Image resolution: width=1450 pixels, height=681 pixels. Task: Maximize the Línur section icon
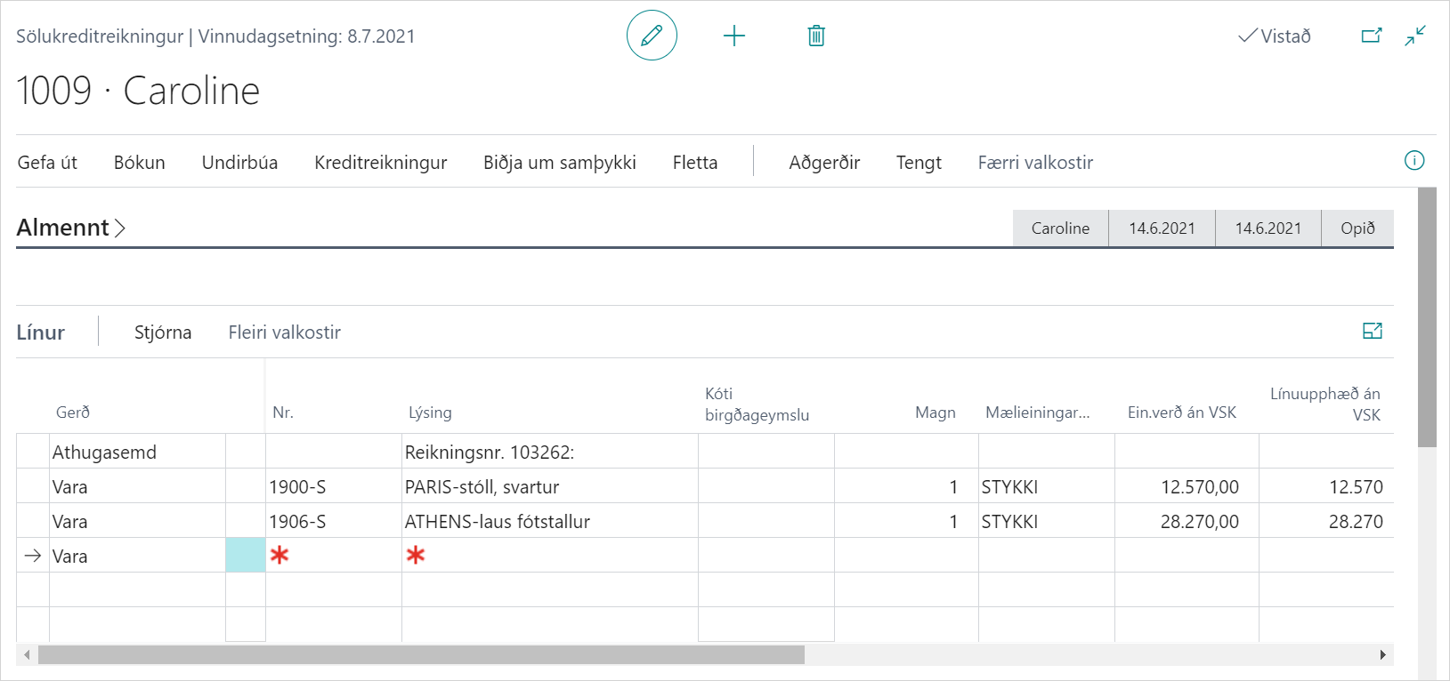1372,332
